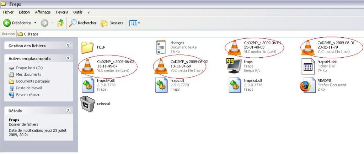This screenshot has width=364, height=154.
Task: Select VLC file icon for 23-31-40-03 video
Action: pyautogui.click(x=234, y=48)
